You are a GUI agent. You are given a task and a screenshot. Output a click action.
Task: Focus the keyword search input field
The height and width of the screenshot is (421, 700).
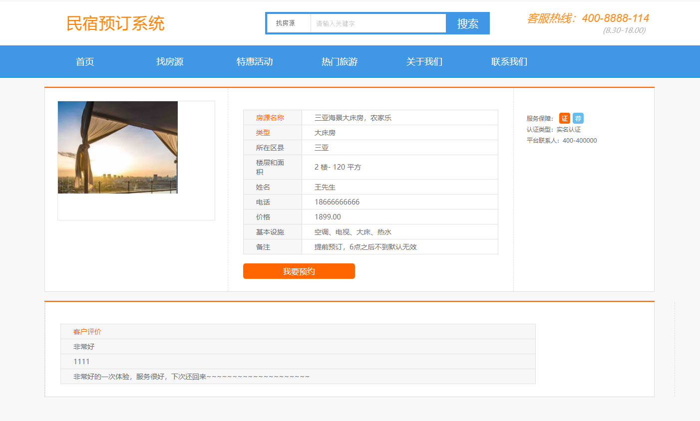tap(377, 23)
